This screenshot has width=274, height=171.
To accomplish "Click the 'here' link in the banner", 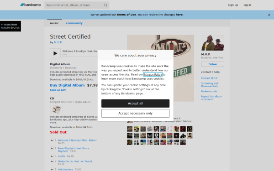I will (179, 15).
